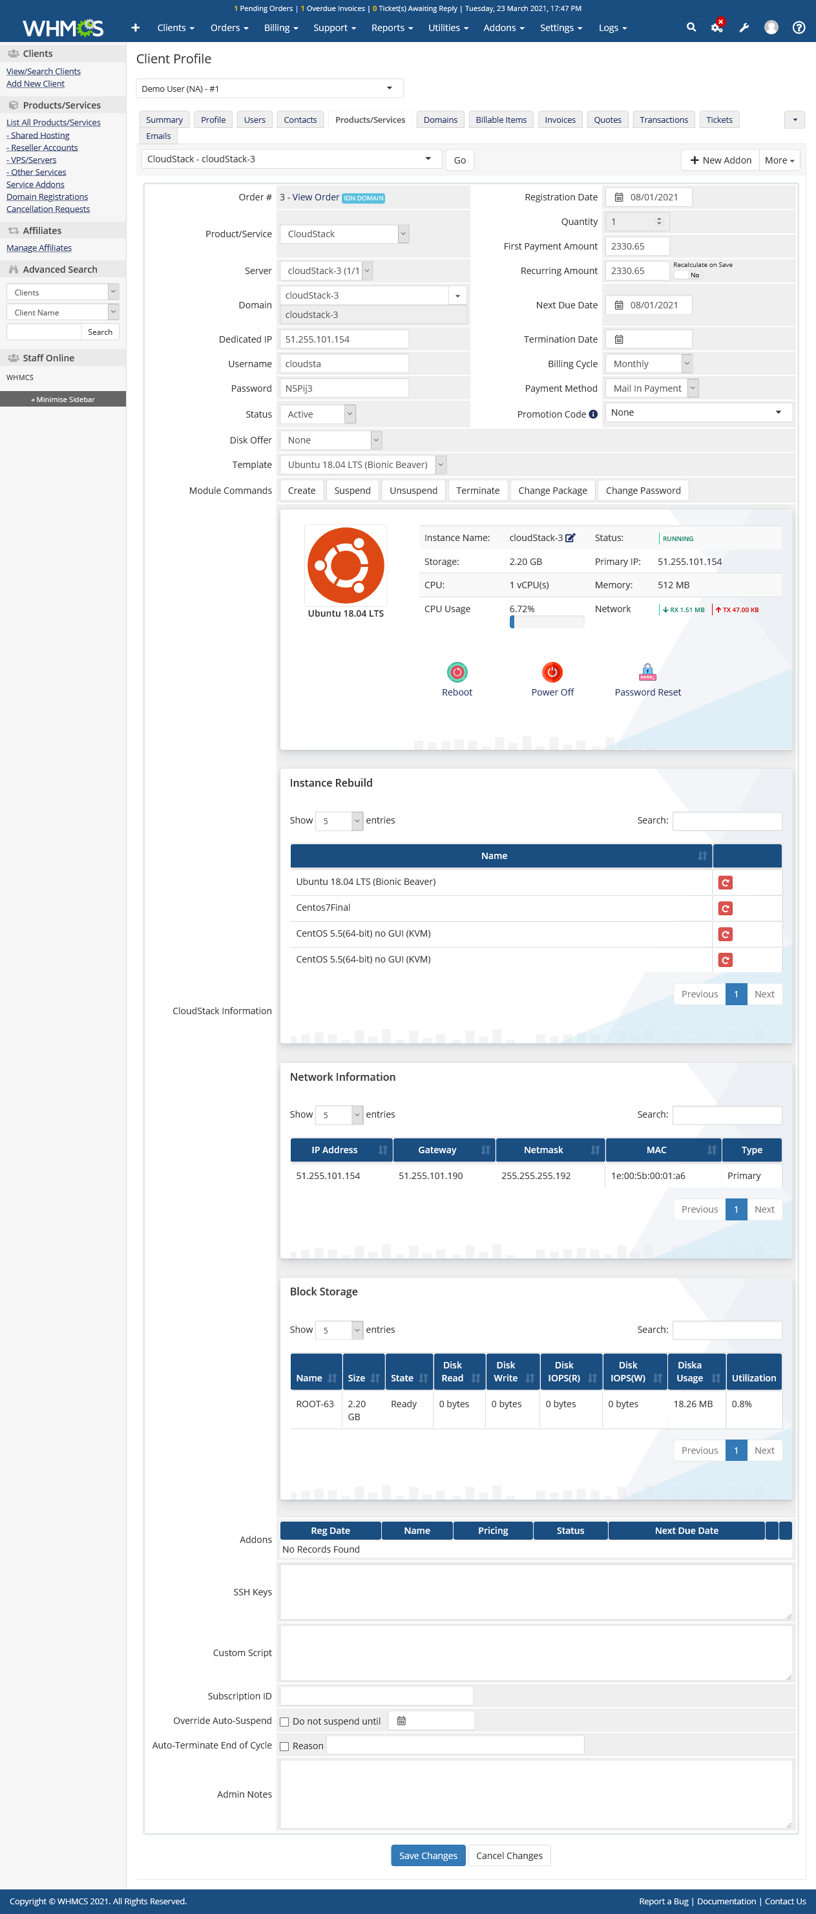Switch to the Invoices tab

pyautogui.click(x=560, y=120)
